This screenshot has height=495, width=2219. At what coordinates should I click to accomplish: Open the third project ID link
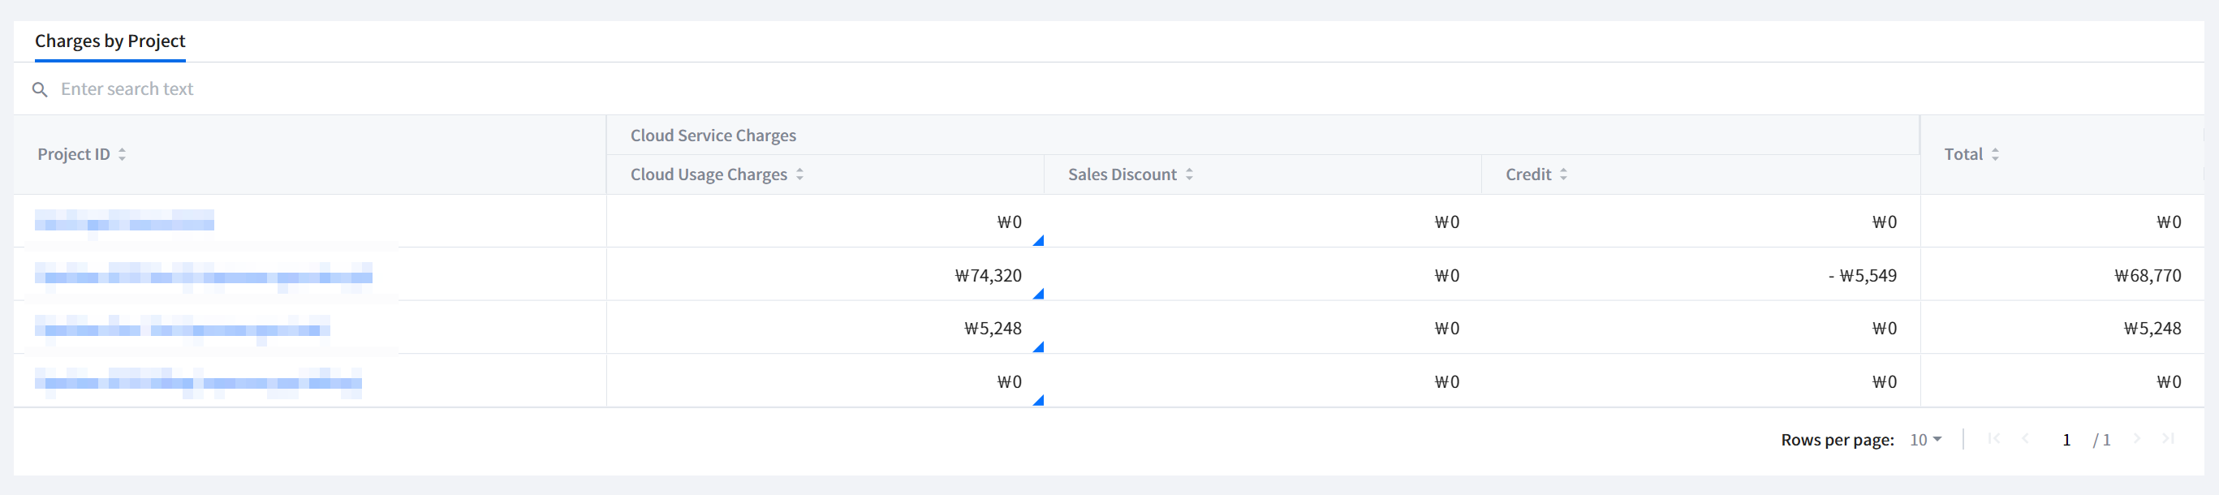click(x=182, y=329)
